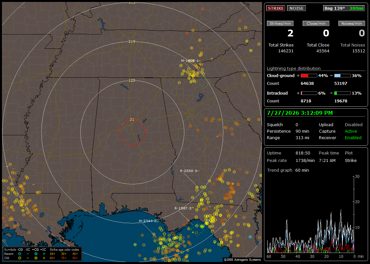Click the bearing readout Bng 139° 280mi
The height and width of the screenshot is (264, 370).
coord(344,8)
